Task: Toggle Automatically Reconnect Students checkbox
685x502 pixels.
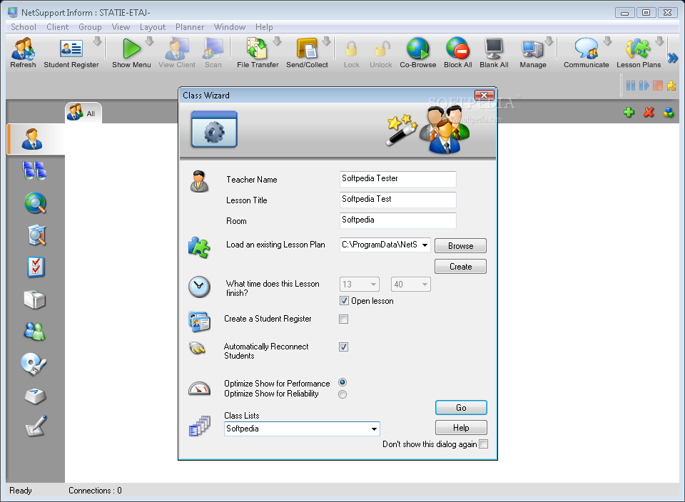Action: (x=344, y=347)
